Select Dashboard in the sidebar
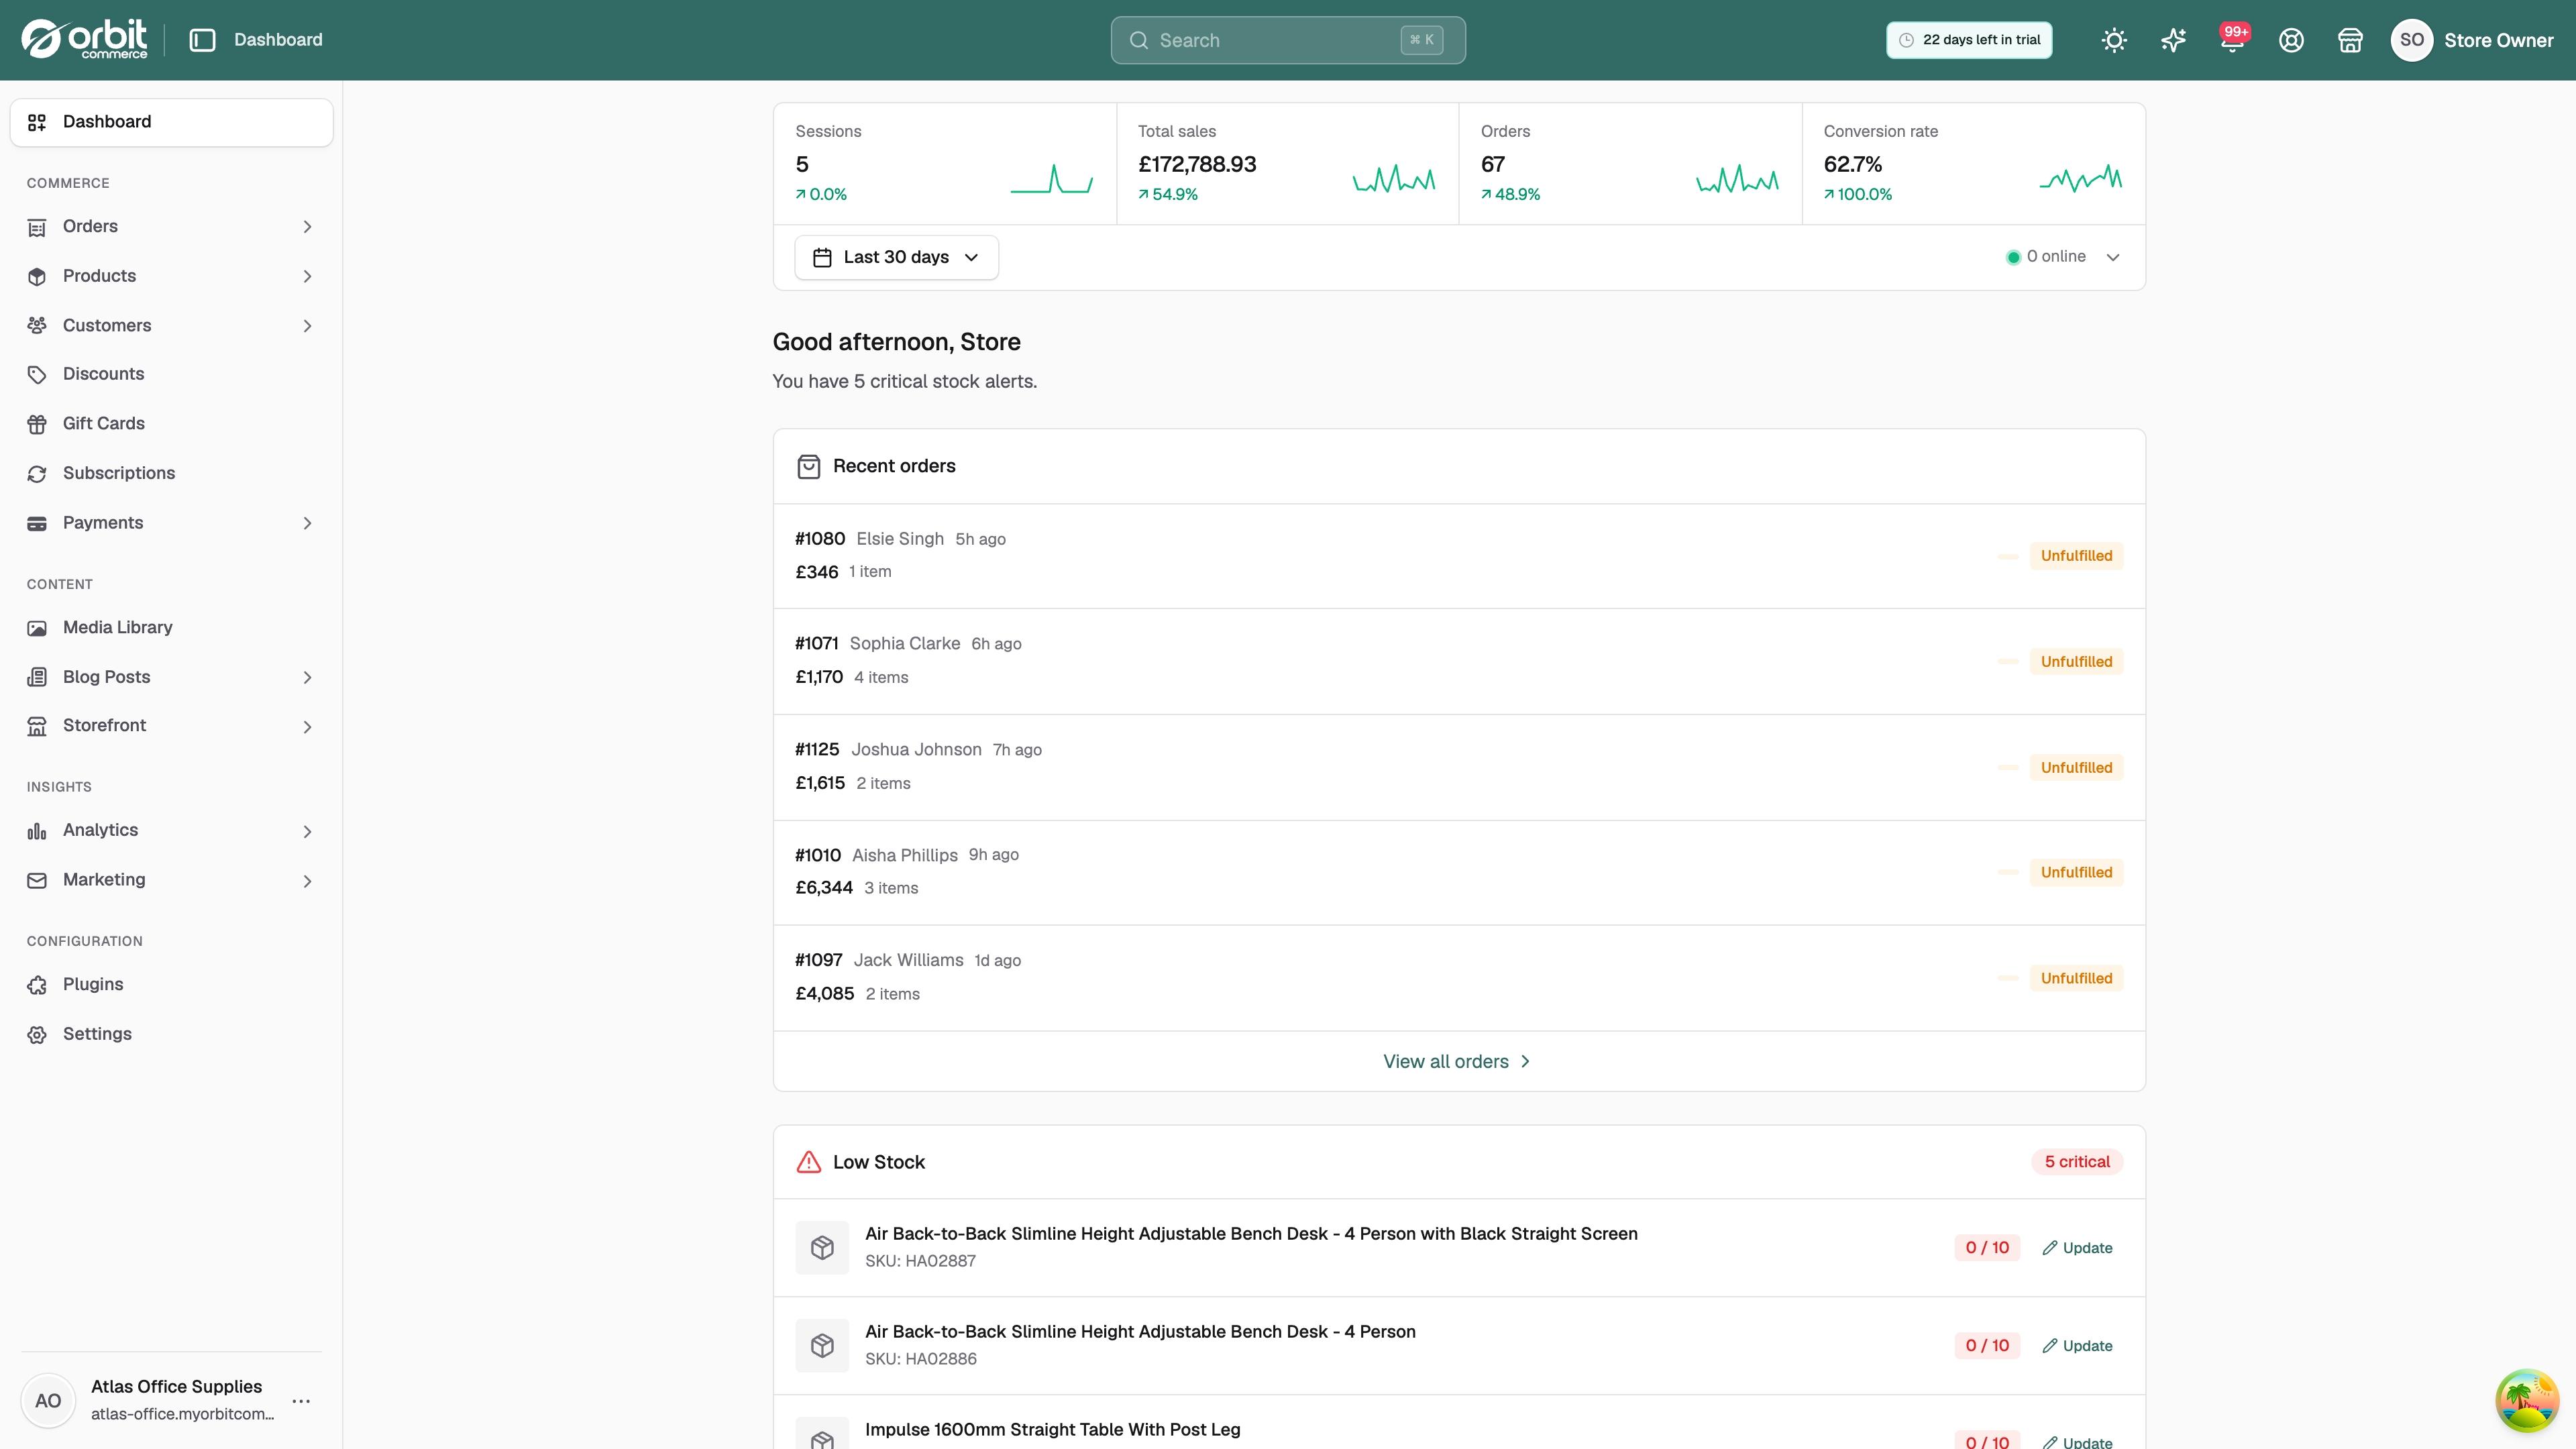This screenshot has height=1449, width=2576. [171, 122]
